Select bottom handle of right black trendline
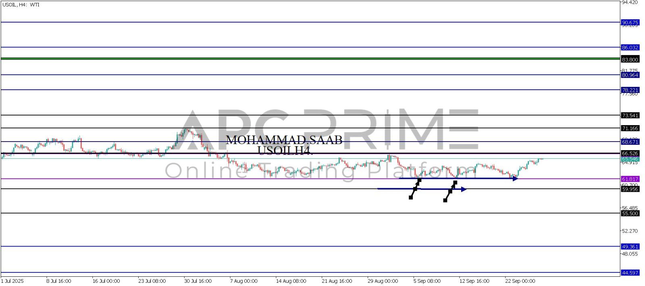The height and width of the screenshot is (286, 645). pos(445,200)
